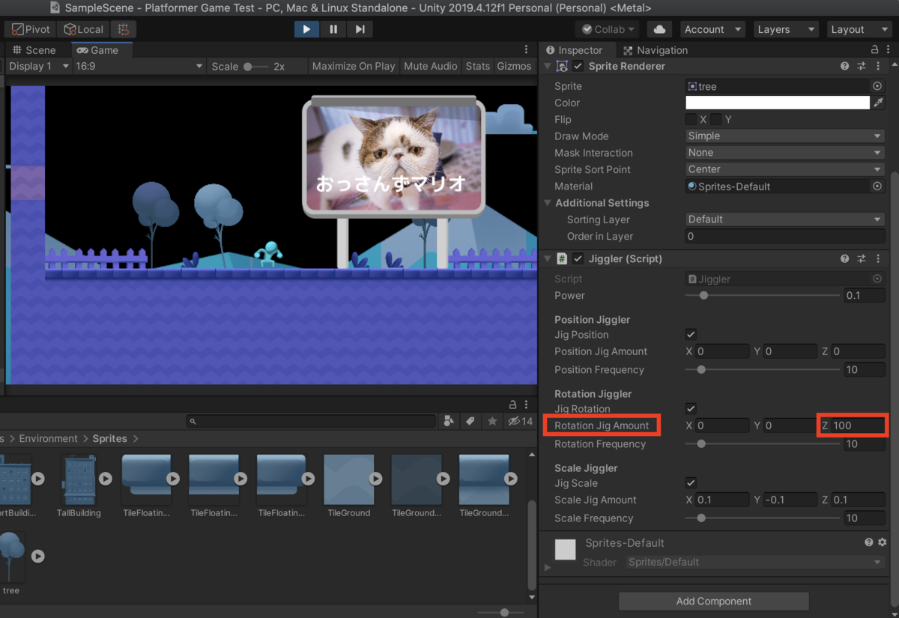This screenshot has width=899, height=618.
Task: Open Sprite Renderer preset settings icon
Action: [862, 67]
